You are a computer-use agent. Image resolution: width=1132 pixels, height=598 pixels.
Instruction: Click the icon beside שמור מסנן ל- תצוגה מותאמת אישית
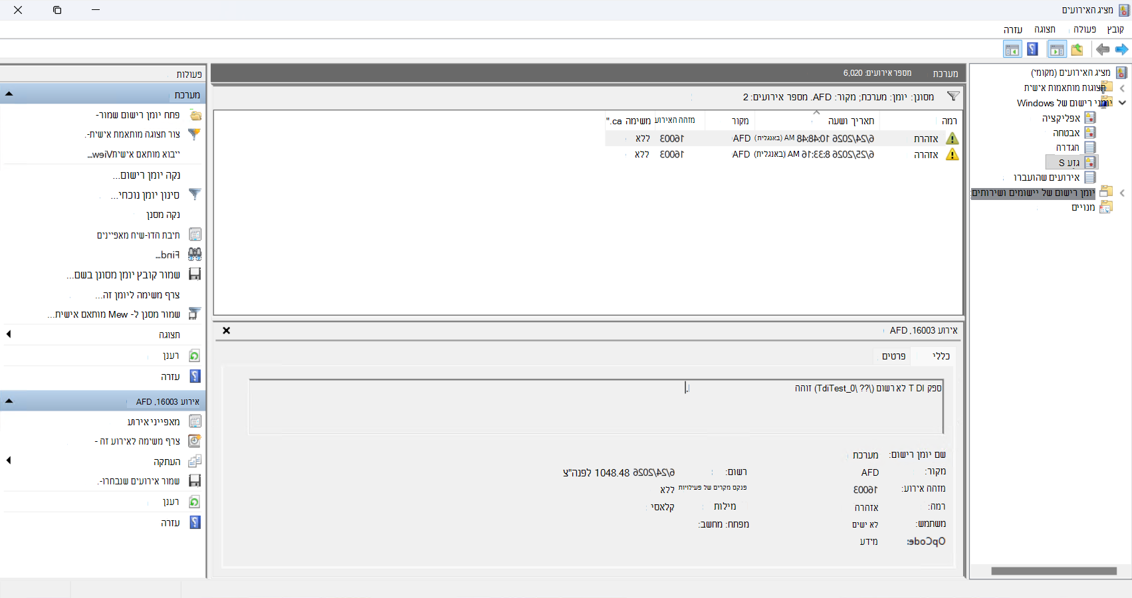(195, 314)
